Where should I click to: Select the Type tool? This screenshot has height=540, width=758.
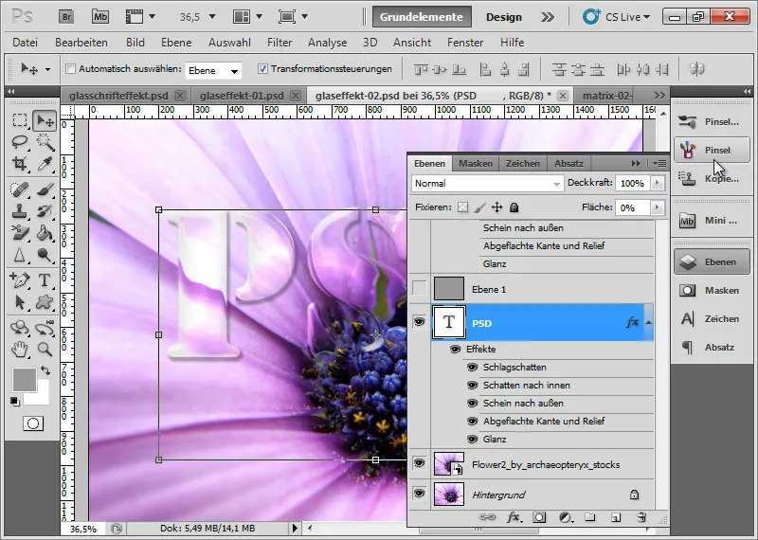click(45, 279)
